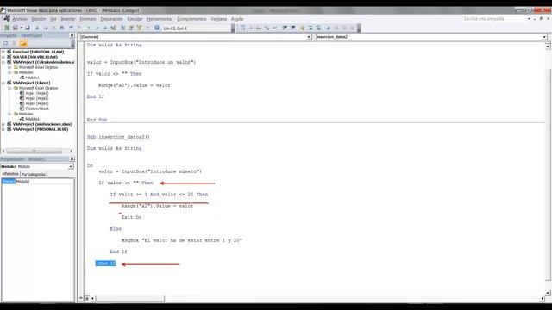
Task: Collapse Microsoft Excel Objetos under Libro1
Action: [9, 88]
